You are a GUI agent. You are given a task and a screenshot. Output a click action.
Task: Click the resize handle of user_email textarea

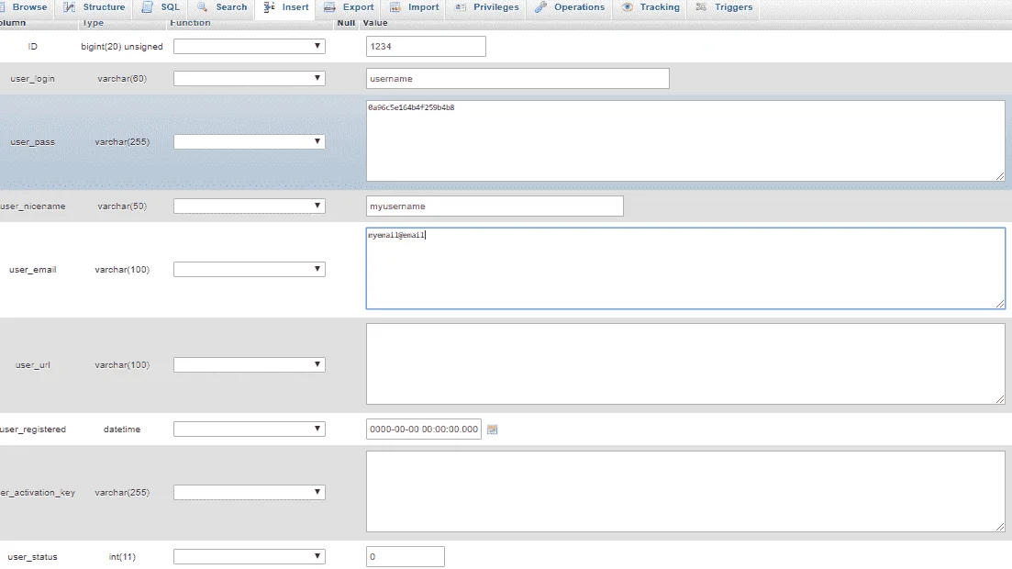coord(1000,304)
